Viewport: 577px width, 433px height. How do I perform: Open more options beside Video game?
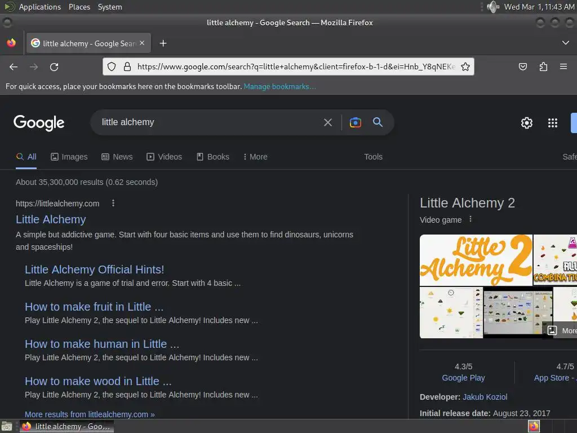471,219
